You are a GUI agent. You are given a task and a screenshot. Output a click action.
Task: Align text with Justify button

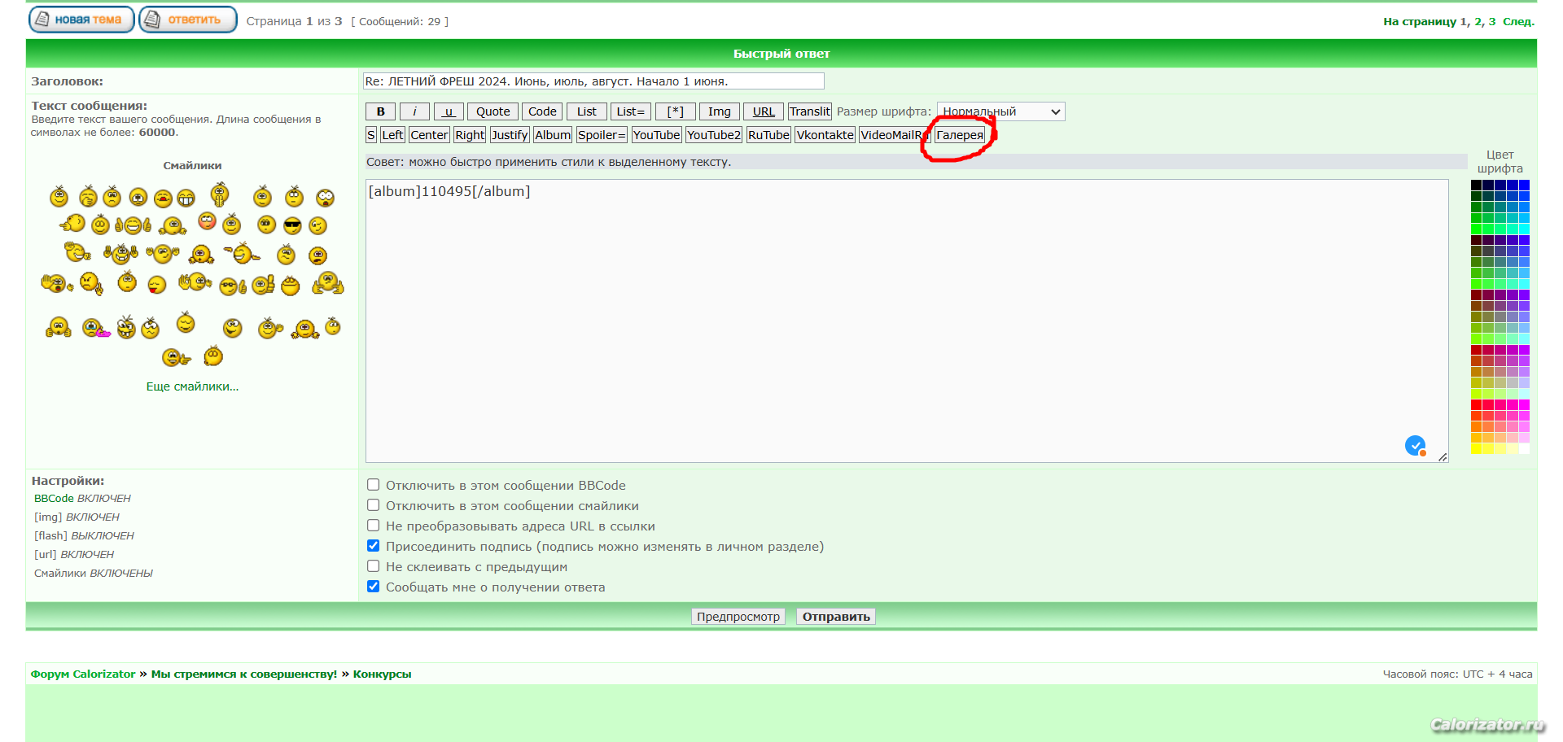(x=510, y=135)
